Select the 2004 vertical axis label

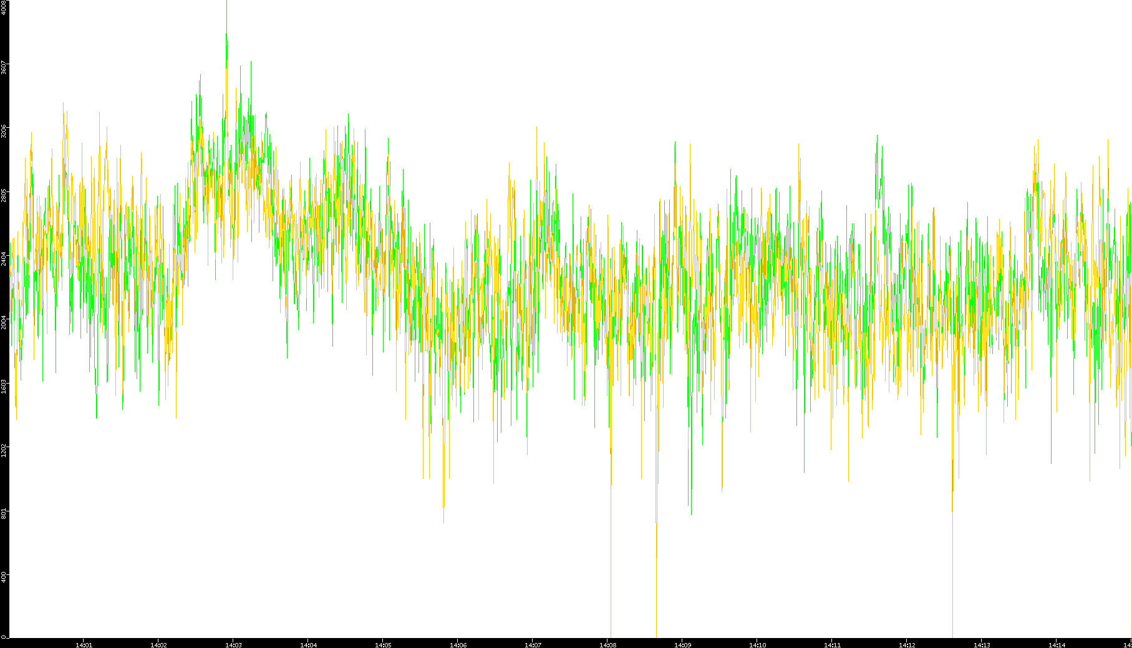[4, 322]
